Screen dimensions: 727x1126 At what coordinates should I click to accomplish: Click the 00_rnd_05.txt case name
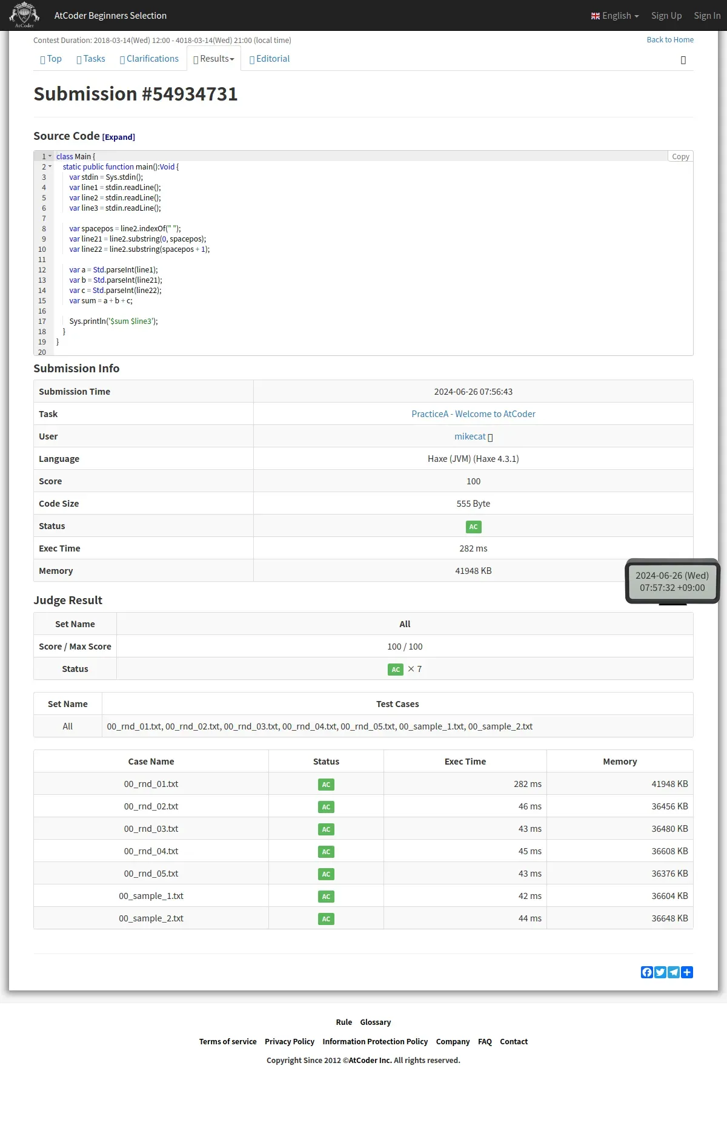pyautogui.click(x=151, y=874)
